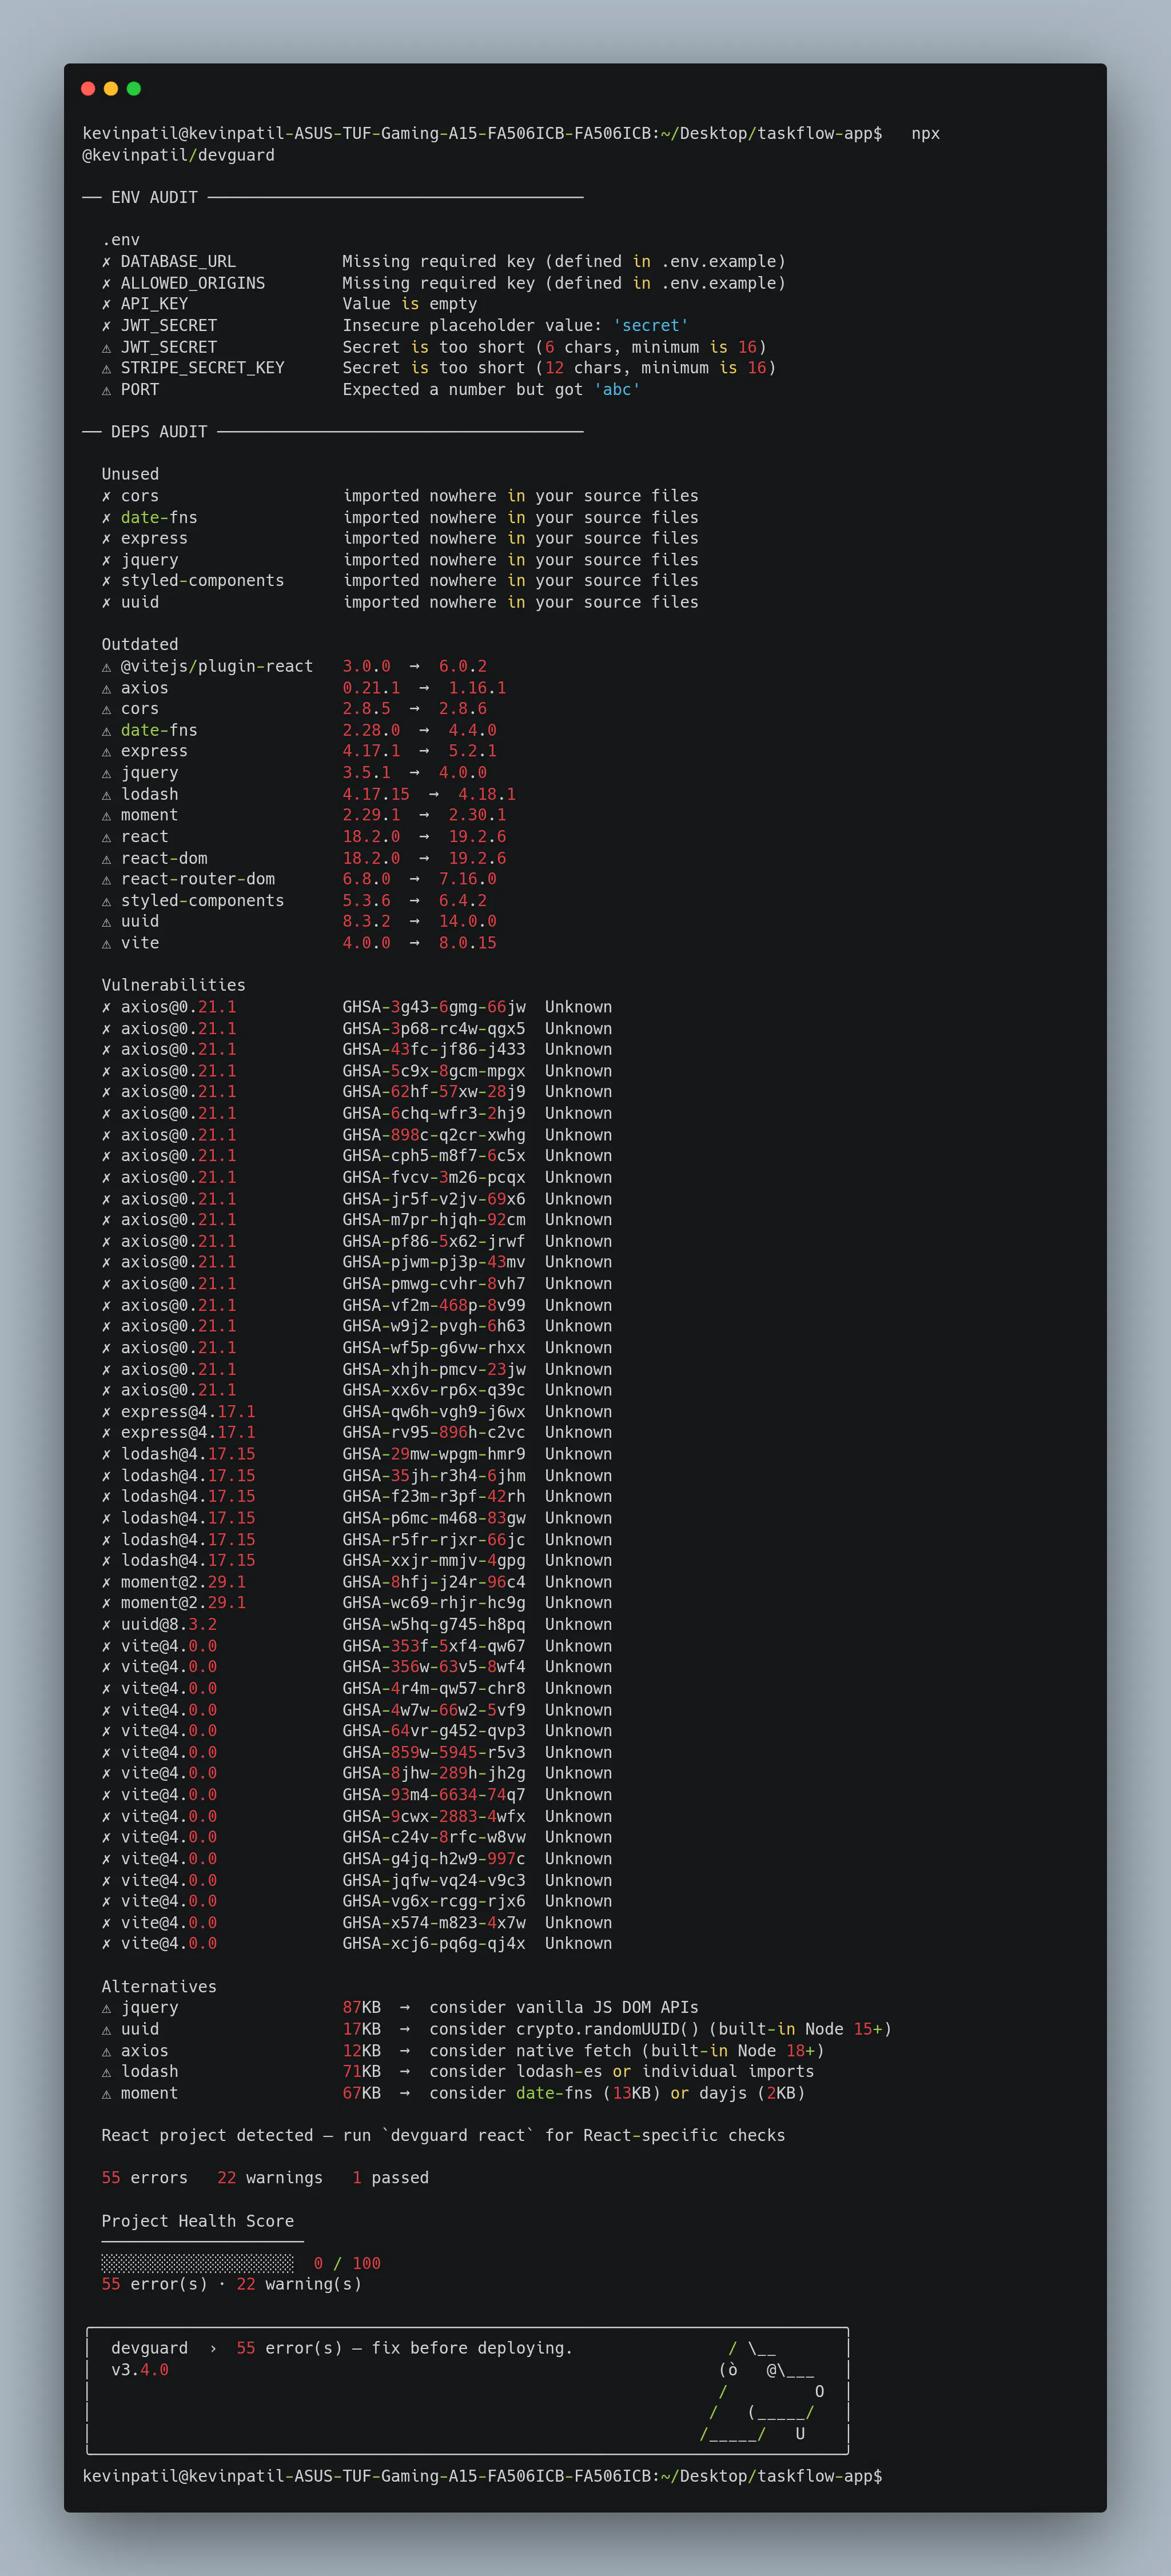Minimize the terminal with the yellow button
This screenshot has height=2576, width=1171.
point(111,89)
